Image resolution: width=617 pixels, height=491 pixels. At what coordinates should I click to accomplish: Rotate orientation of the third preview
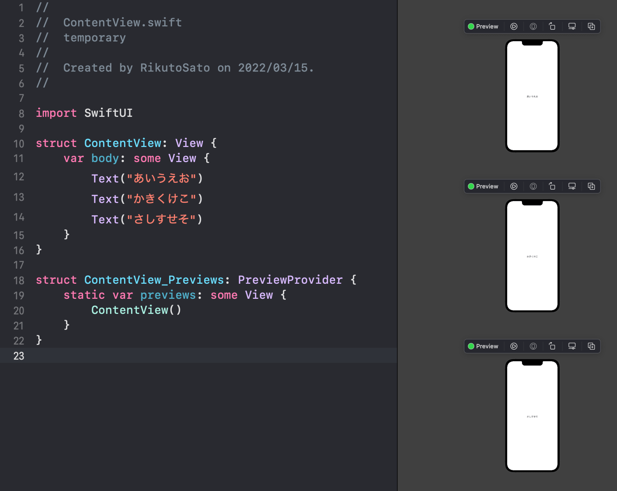(x=552, y=346)
